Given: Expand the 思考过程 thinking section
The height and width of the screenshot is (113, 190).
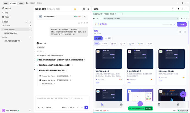Looking at the screenshot, I should click(x=40, y=51).
